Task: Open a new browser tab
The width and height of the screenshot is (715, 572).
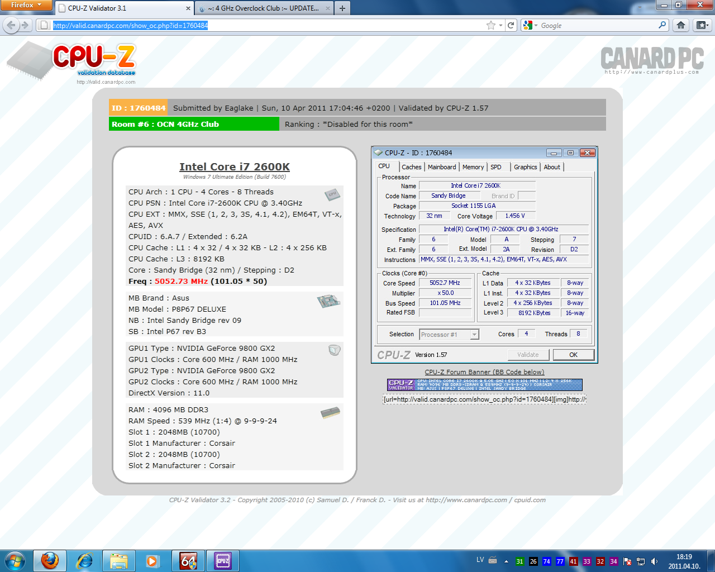Action: (342, 8)
